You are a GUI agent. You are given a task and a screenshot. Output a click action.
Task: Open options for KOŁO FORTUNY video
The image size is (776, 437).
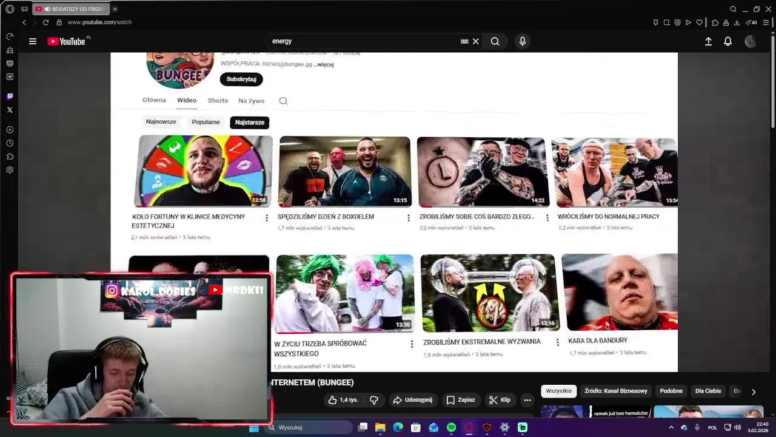[267, 218]
